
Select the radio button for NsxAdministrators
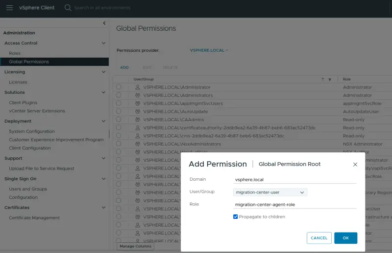tap(119, 144)
